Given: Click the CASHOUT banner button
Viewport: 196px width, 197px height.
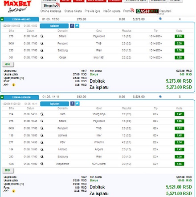Looking at the screenshot, I should click(x=147, y=11).
